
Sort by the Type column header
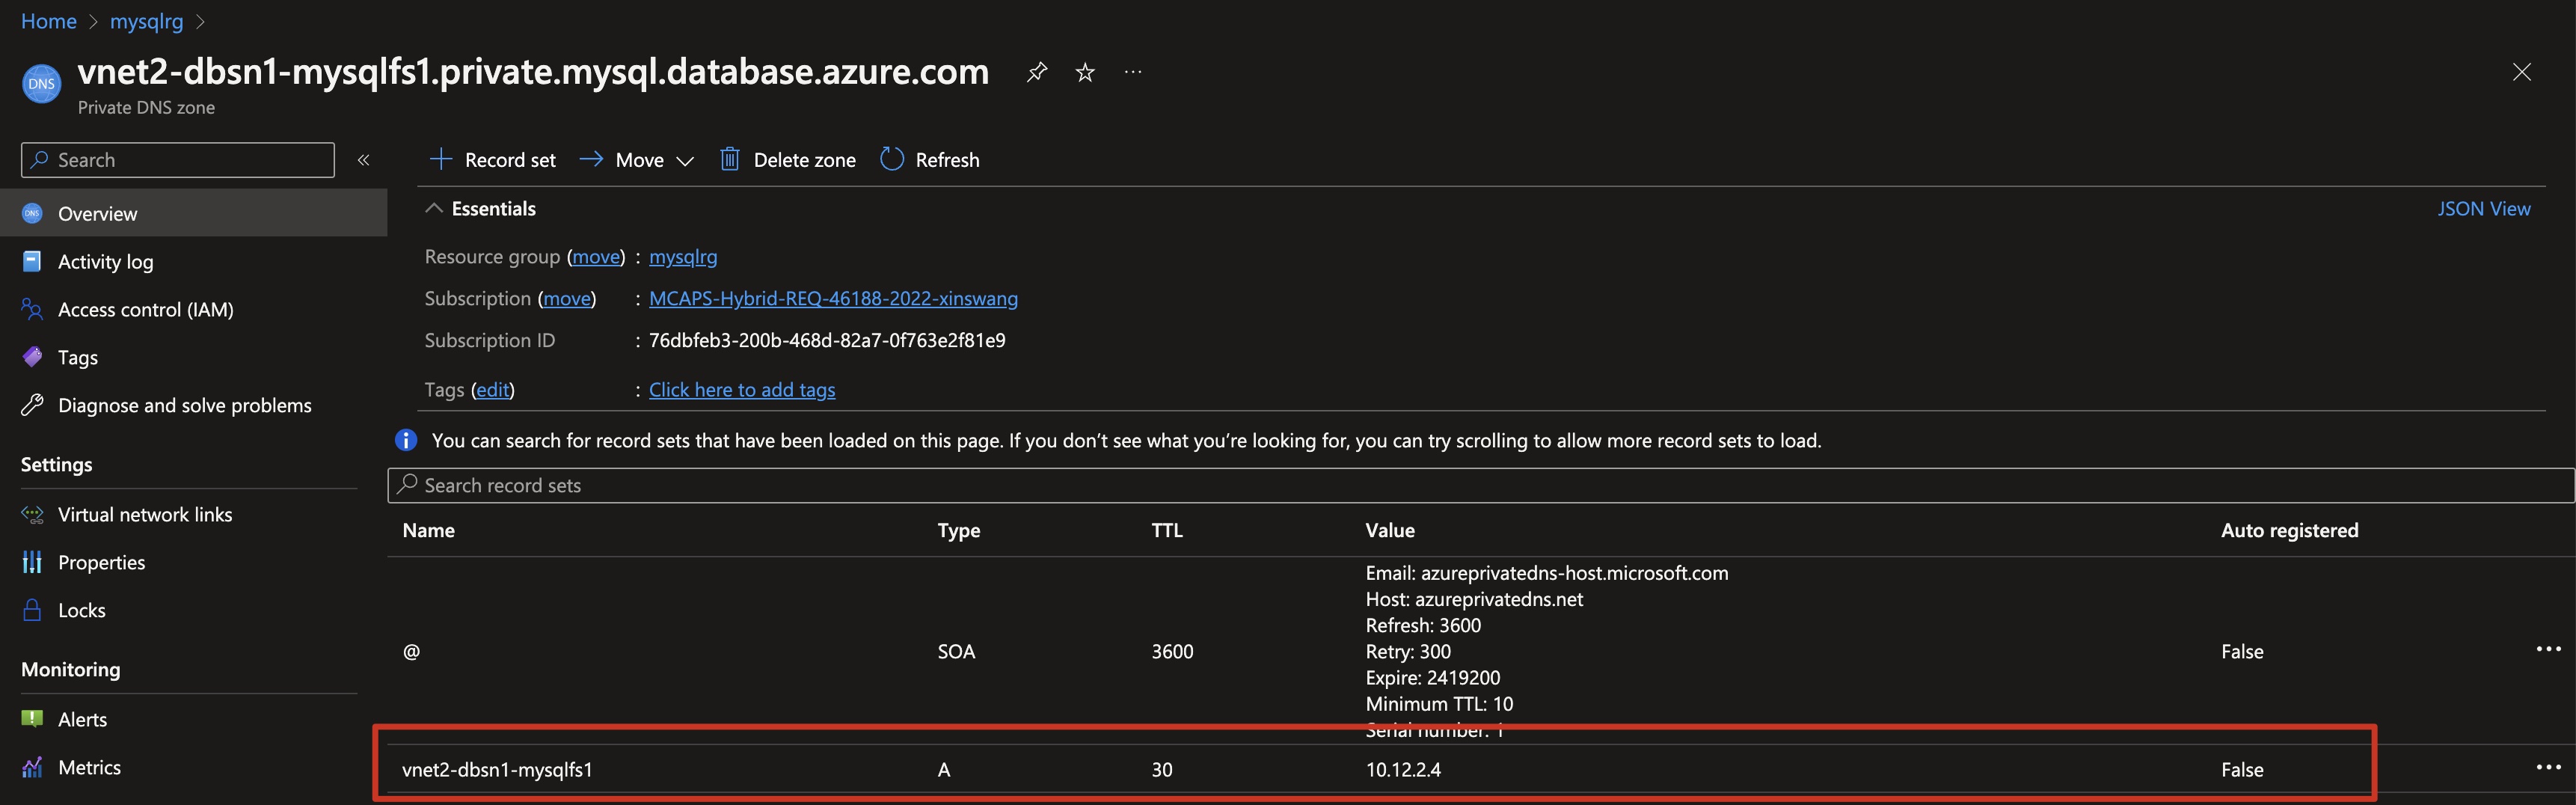click(x=958, y=530)
